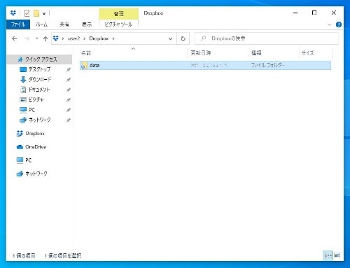Viewport: 350px width, 268px height.
Task: Open ダウンロード in quick access
Action: pos(39,80)
